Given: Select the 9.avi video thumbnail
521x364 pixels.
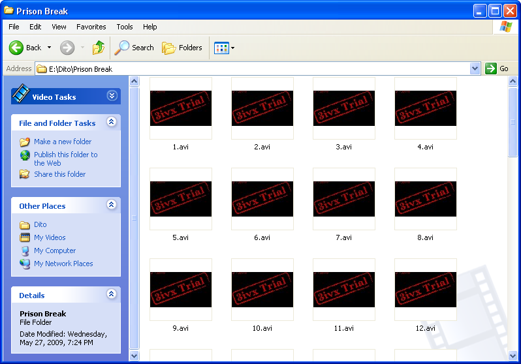Looking at the screenshot, I should [x=181, y=290].
